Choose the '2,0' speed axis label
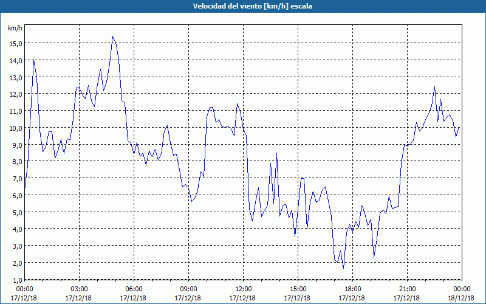The height and width of the screenshot is (304, 486). point(17,263)
